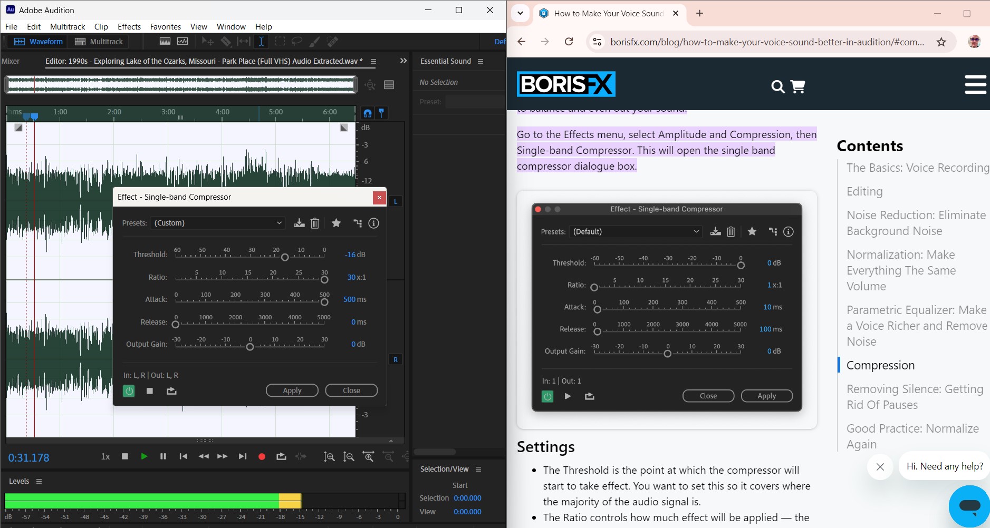
Task: Switch to Waveform view
Action: click(39, 42)
